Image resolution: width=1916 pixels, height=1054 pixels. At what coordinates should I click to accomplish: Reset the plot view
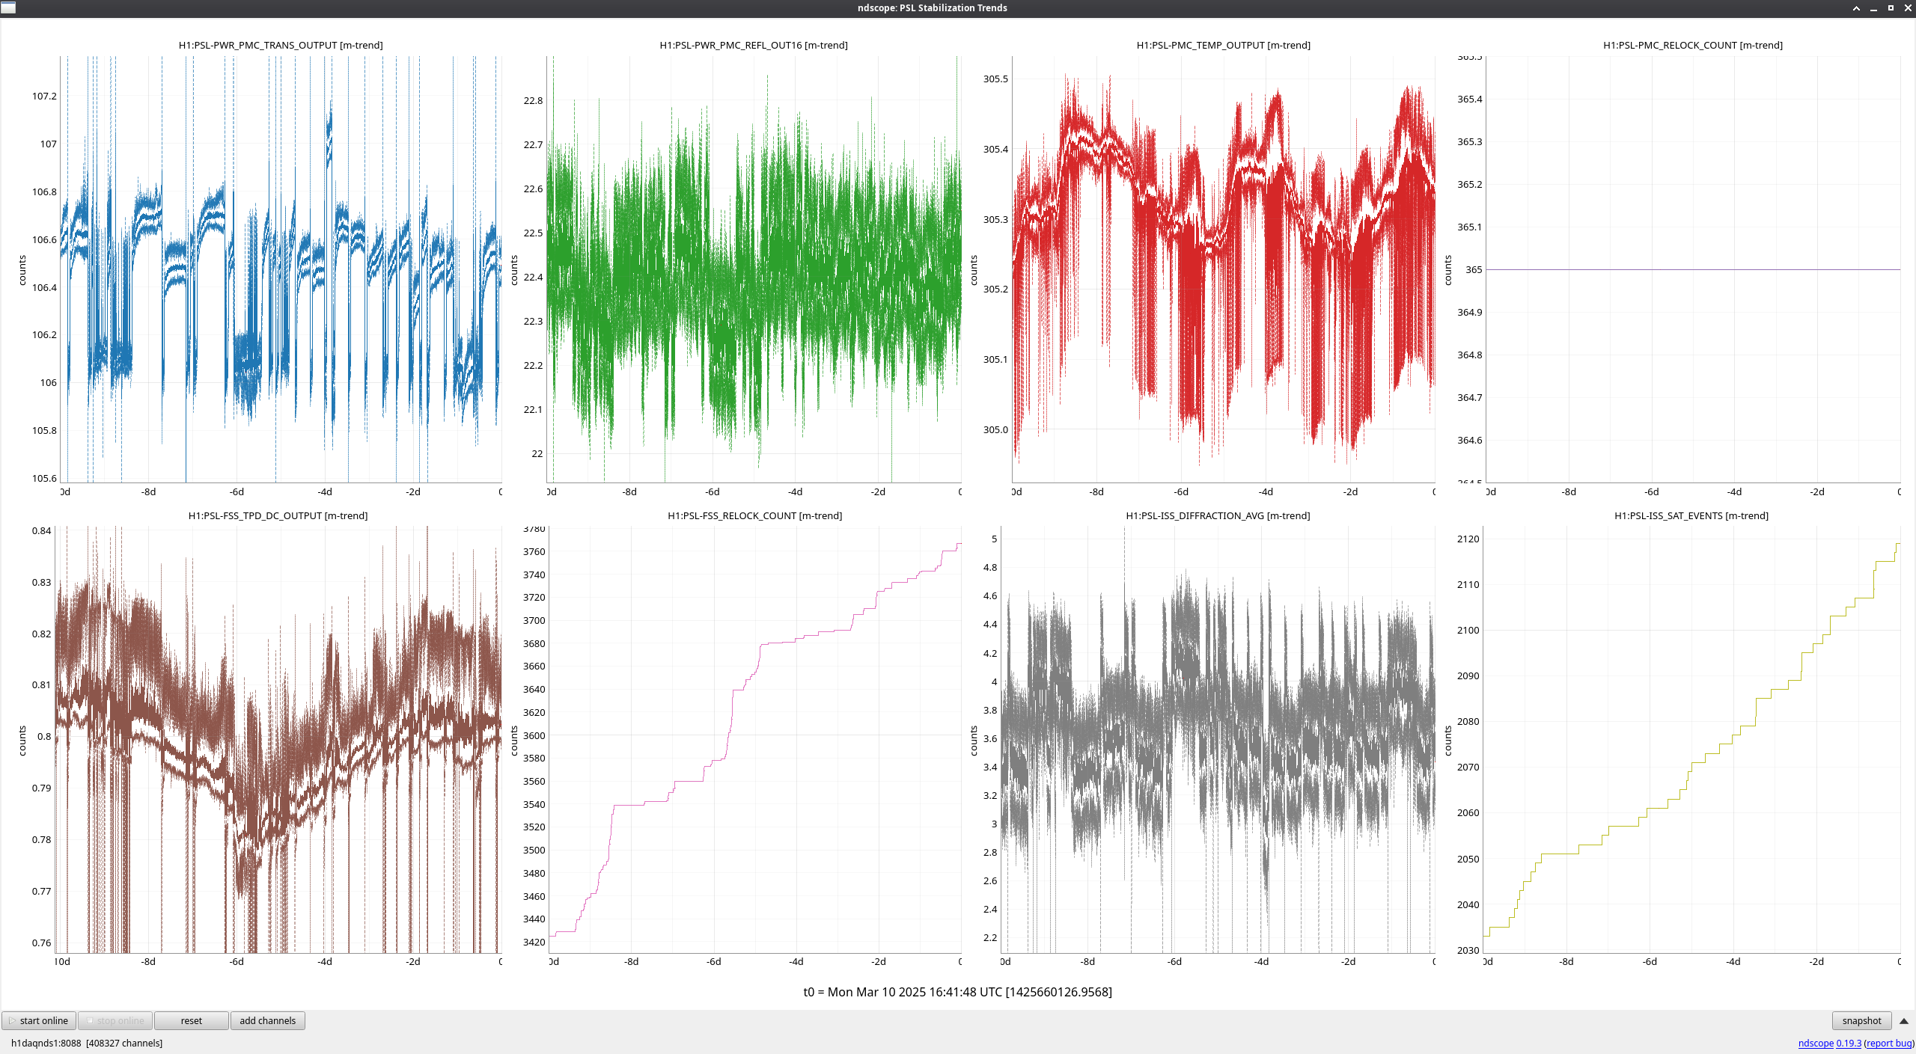tap(192, 1020)
